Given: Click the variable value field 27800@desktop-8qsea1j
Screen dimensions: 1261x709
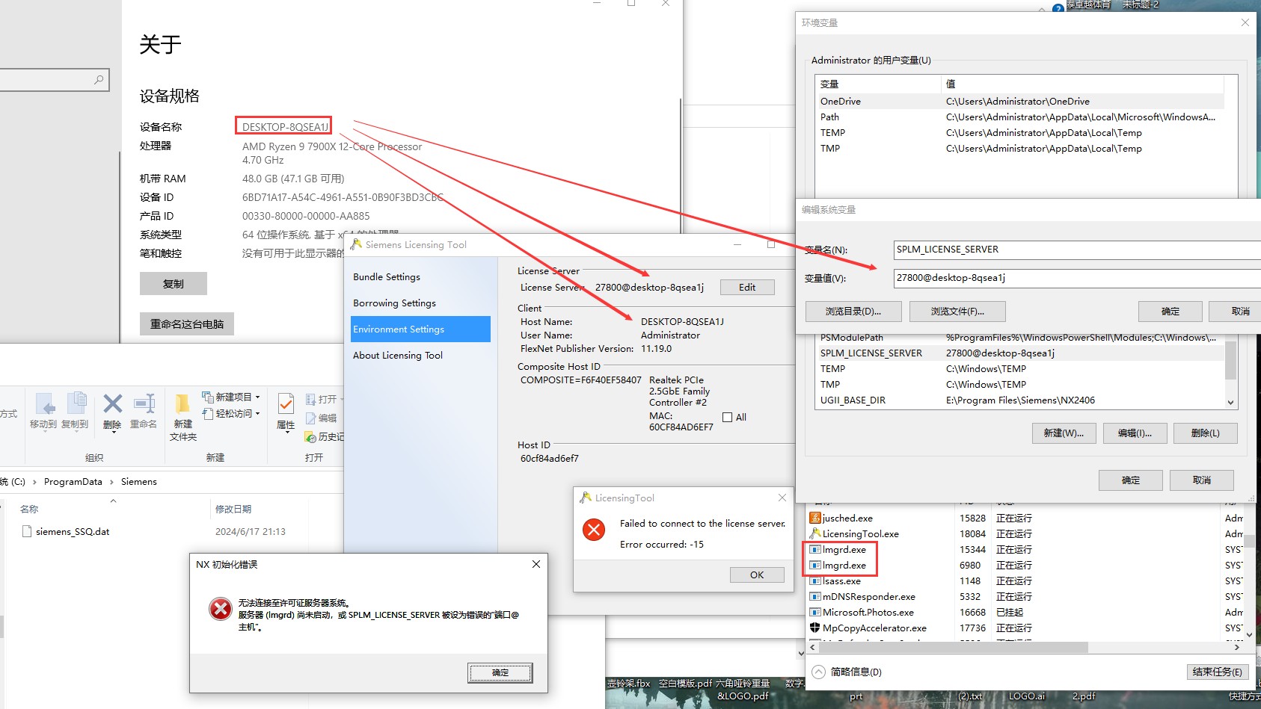Looking at the screenshot, I should pos(1077,278).
